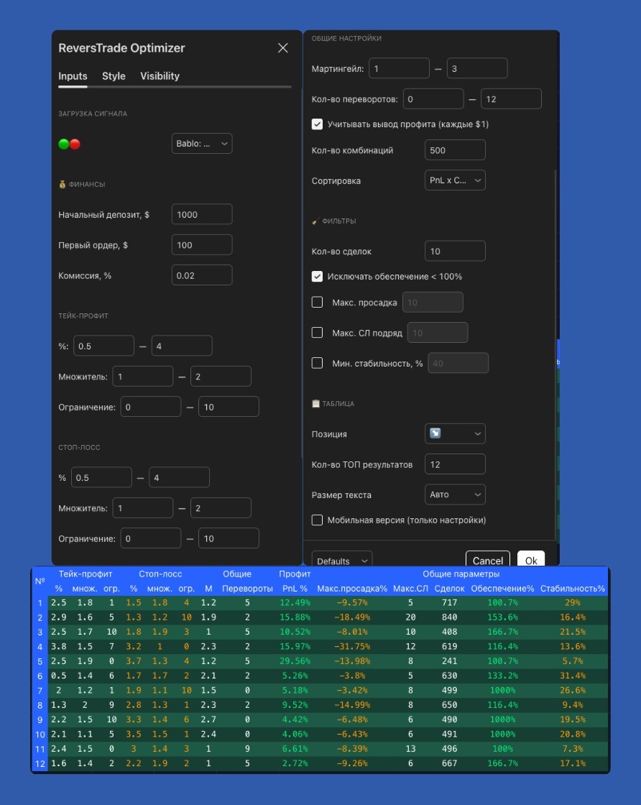The height and width of the screenshot is (805, 641).
Task: Open the Defaults dropdown
Action: click(x=342, y=560)
